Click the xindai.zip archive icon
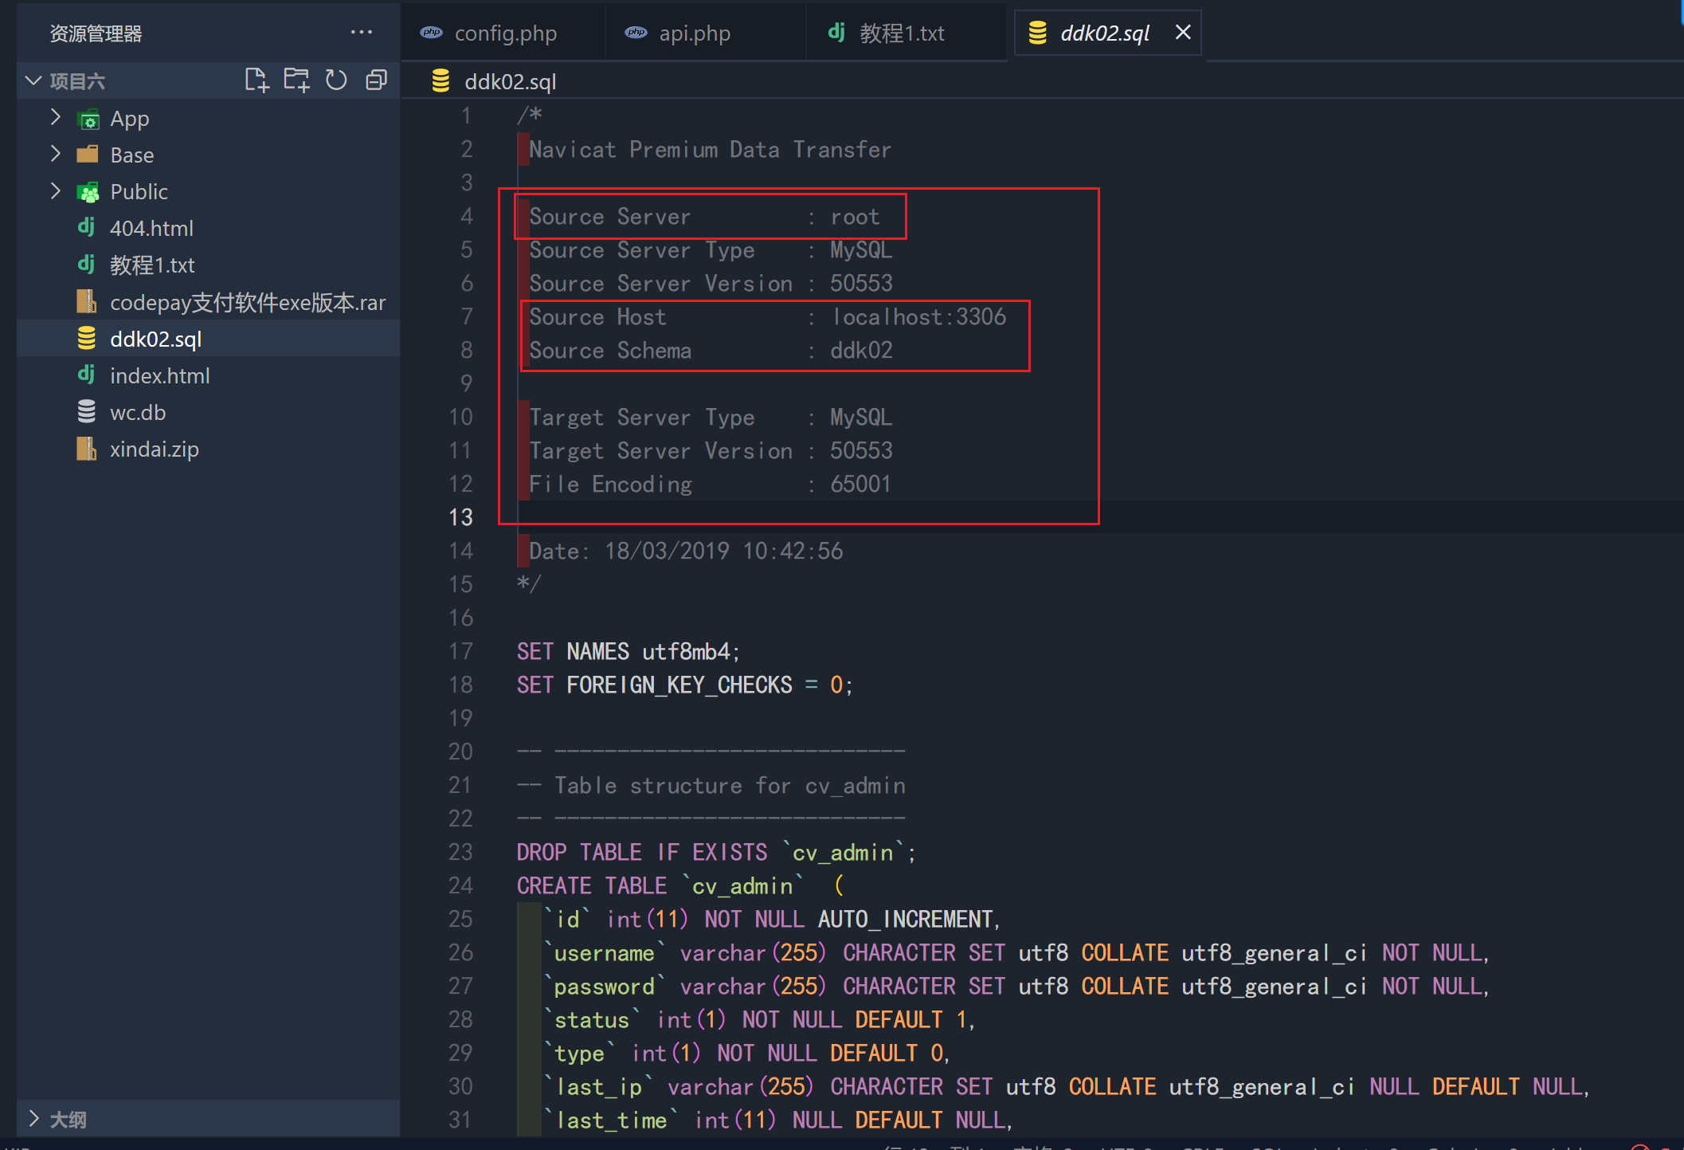The height and width of the screenshot is (1150, 1684). (87, 449)
